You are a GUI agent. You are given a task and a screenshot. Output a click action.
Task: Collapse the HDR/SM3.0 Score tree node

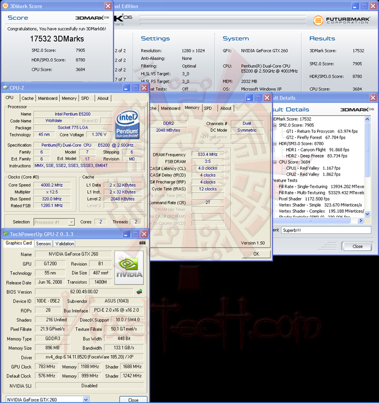coord(275,144)
